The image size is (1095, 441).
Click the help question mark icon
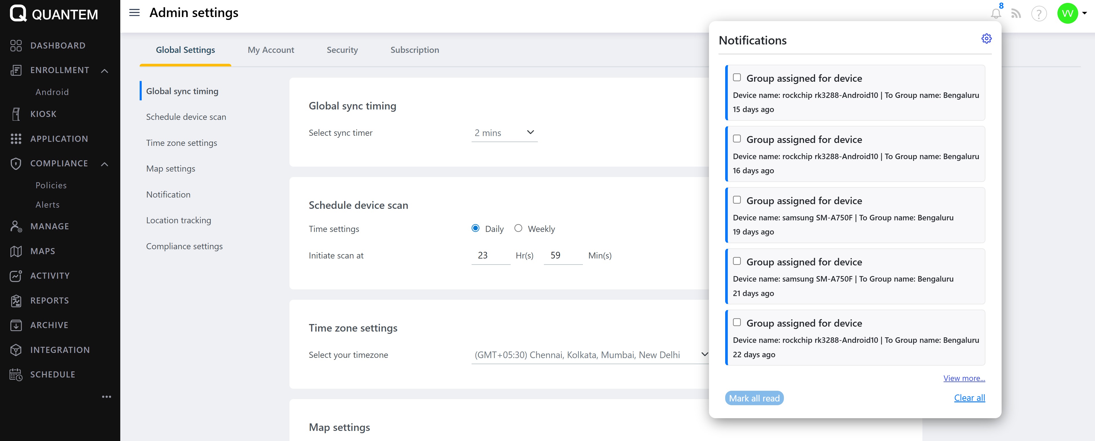click(1038, 14)
